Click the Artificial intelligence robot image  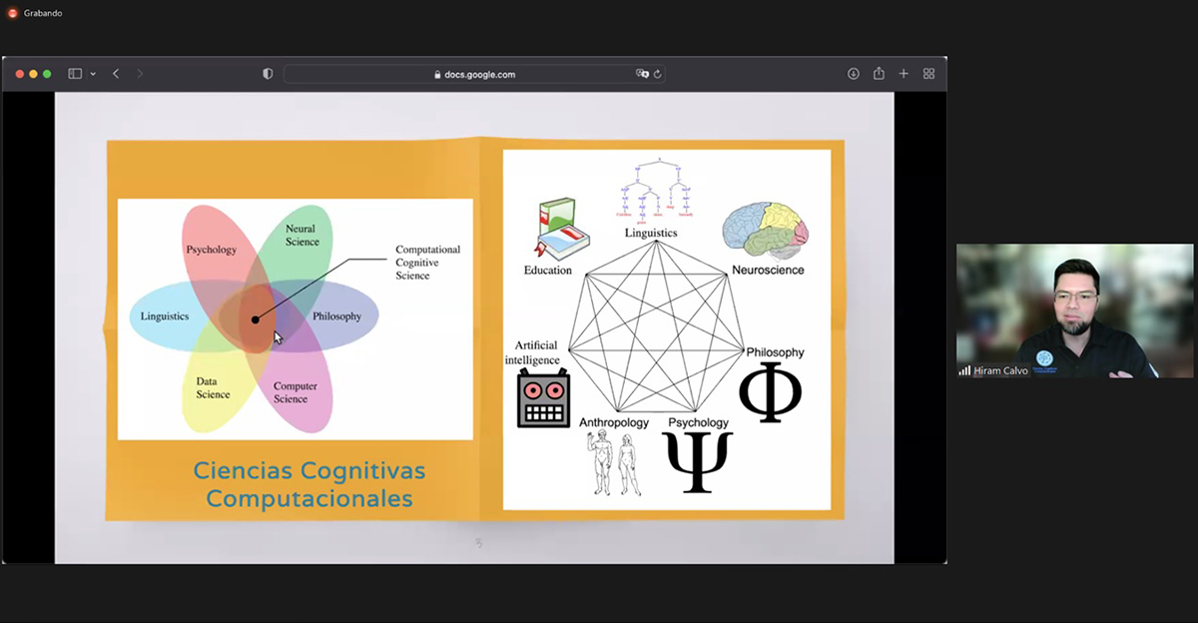[543, 398]
